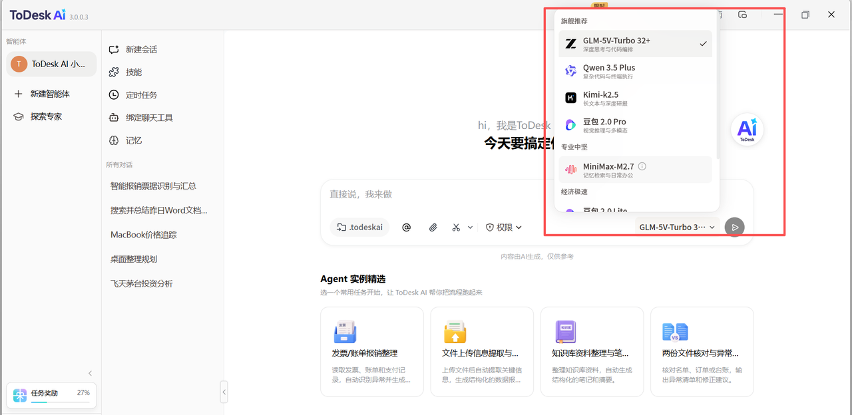The width and height of the screenshot is (852, 415).
Task: Click the 限时 badge at top
Action: [599, 5]
